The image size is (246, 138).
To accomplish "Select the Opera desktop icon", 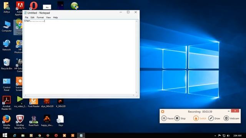I will pos(33,6).
